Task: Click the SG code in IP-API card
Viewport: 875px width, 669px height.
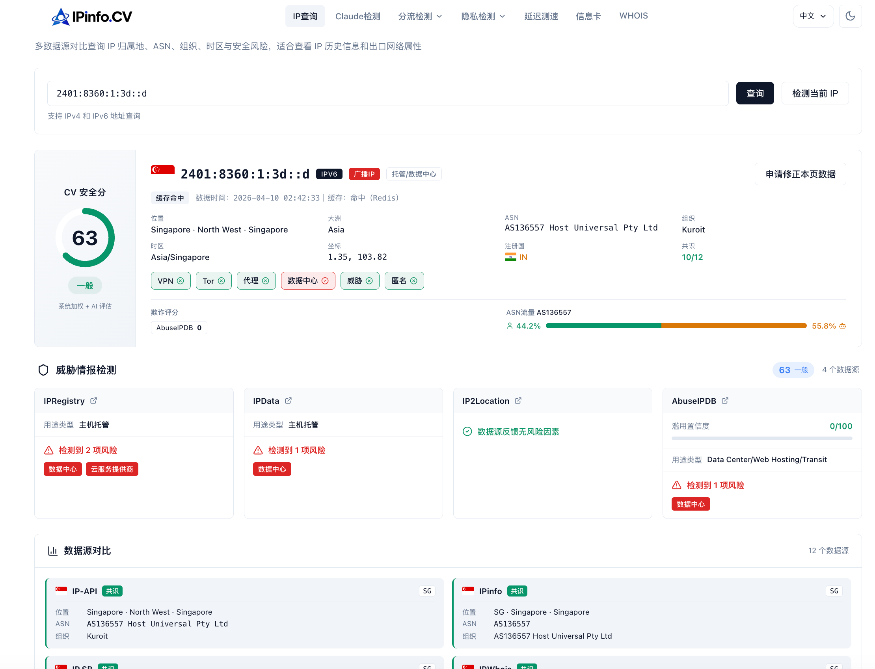Action: click(427, 591)
